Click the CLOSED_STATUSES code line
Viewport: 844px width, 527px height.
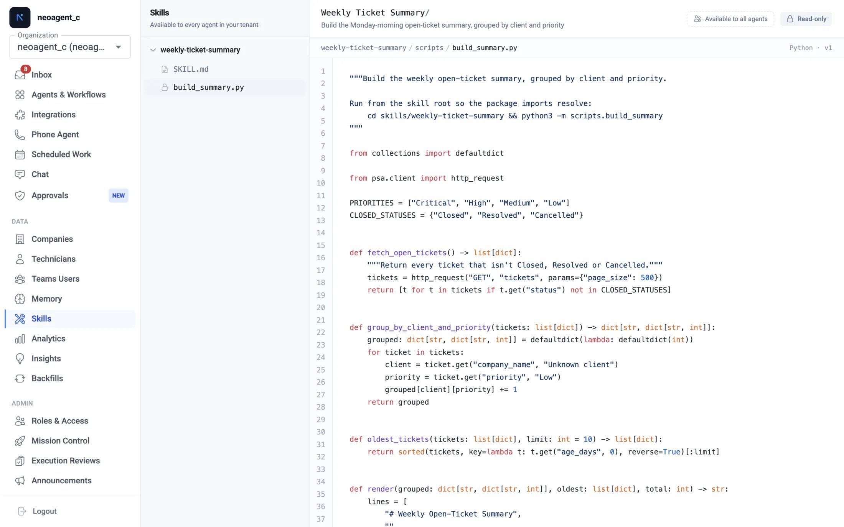coord(466,215)
